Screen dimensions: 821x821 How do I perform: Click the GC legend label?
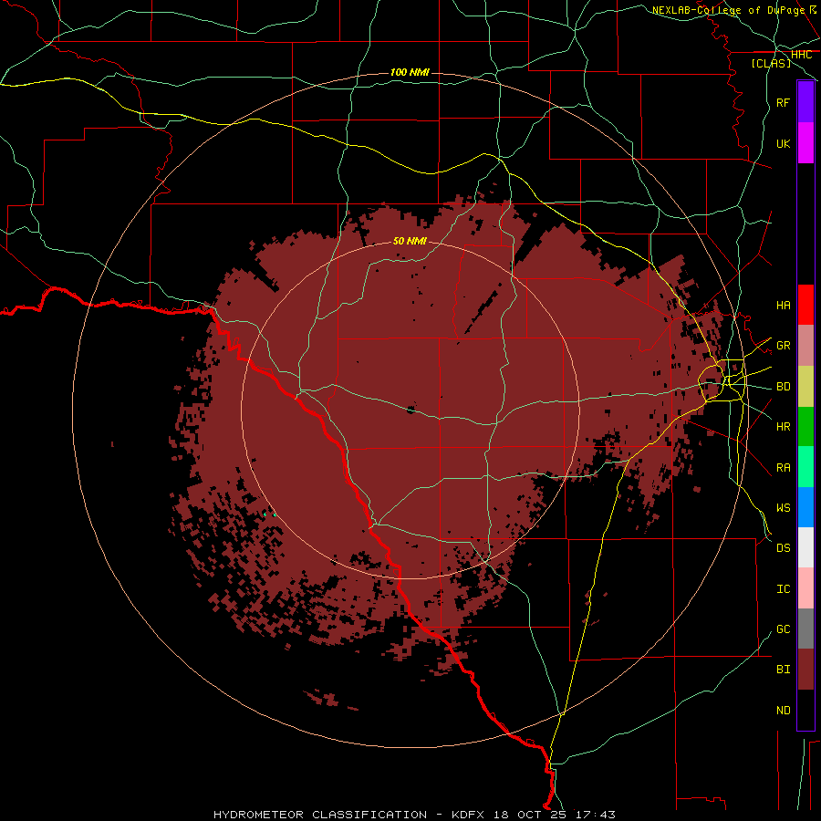point(783,629)
